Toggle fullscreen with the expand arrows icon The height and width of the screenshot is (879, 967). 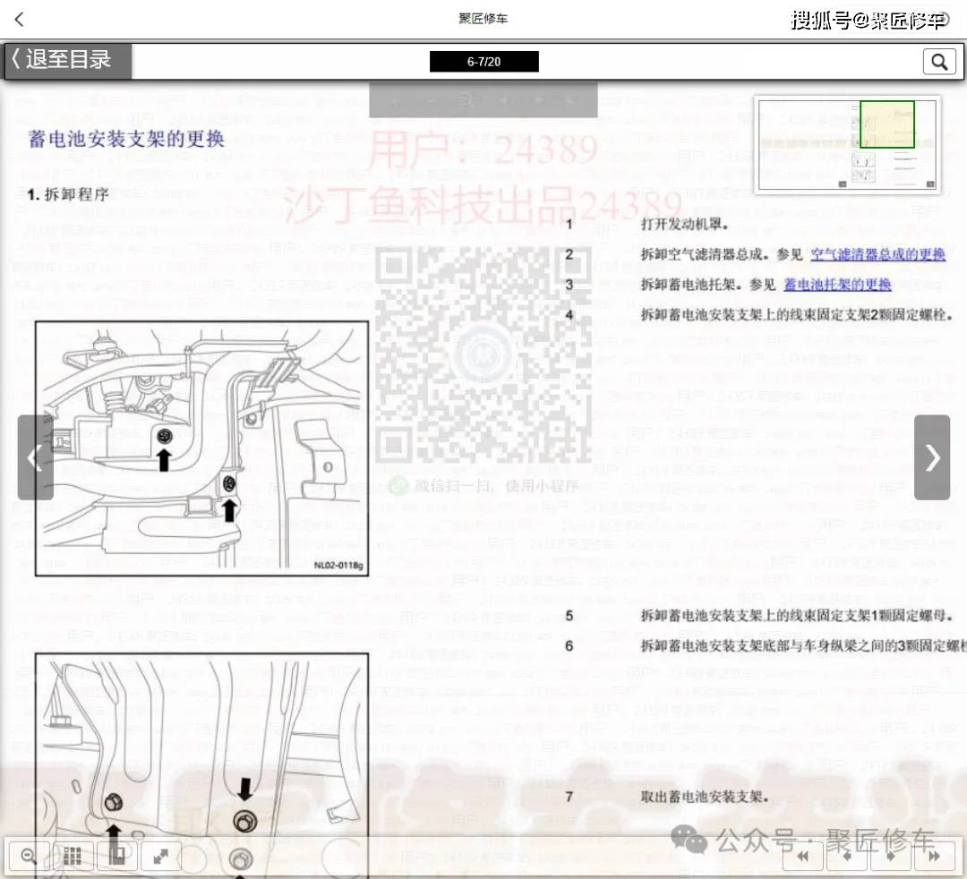[160, 856]
